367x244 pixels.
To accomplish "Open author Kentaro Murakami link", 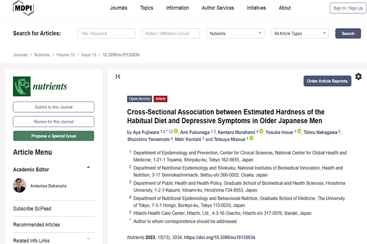I will 236,132.
